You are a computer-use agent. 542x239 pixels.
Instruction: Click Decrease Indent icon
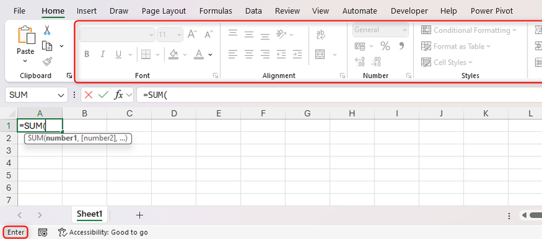281,54
